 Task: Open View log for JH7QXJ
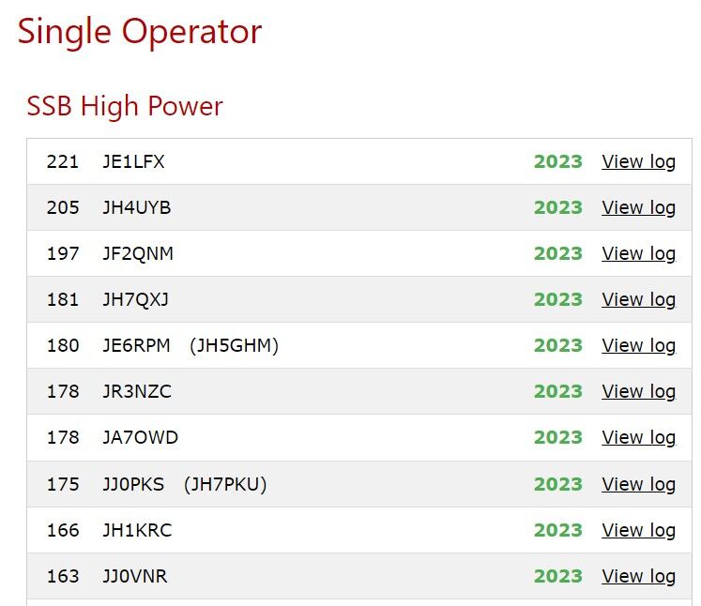pyautogui.click(x=638, y=300)
